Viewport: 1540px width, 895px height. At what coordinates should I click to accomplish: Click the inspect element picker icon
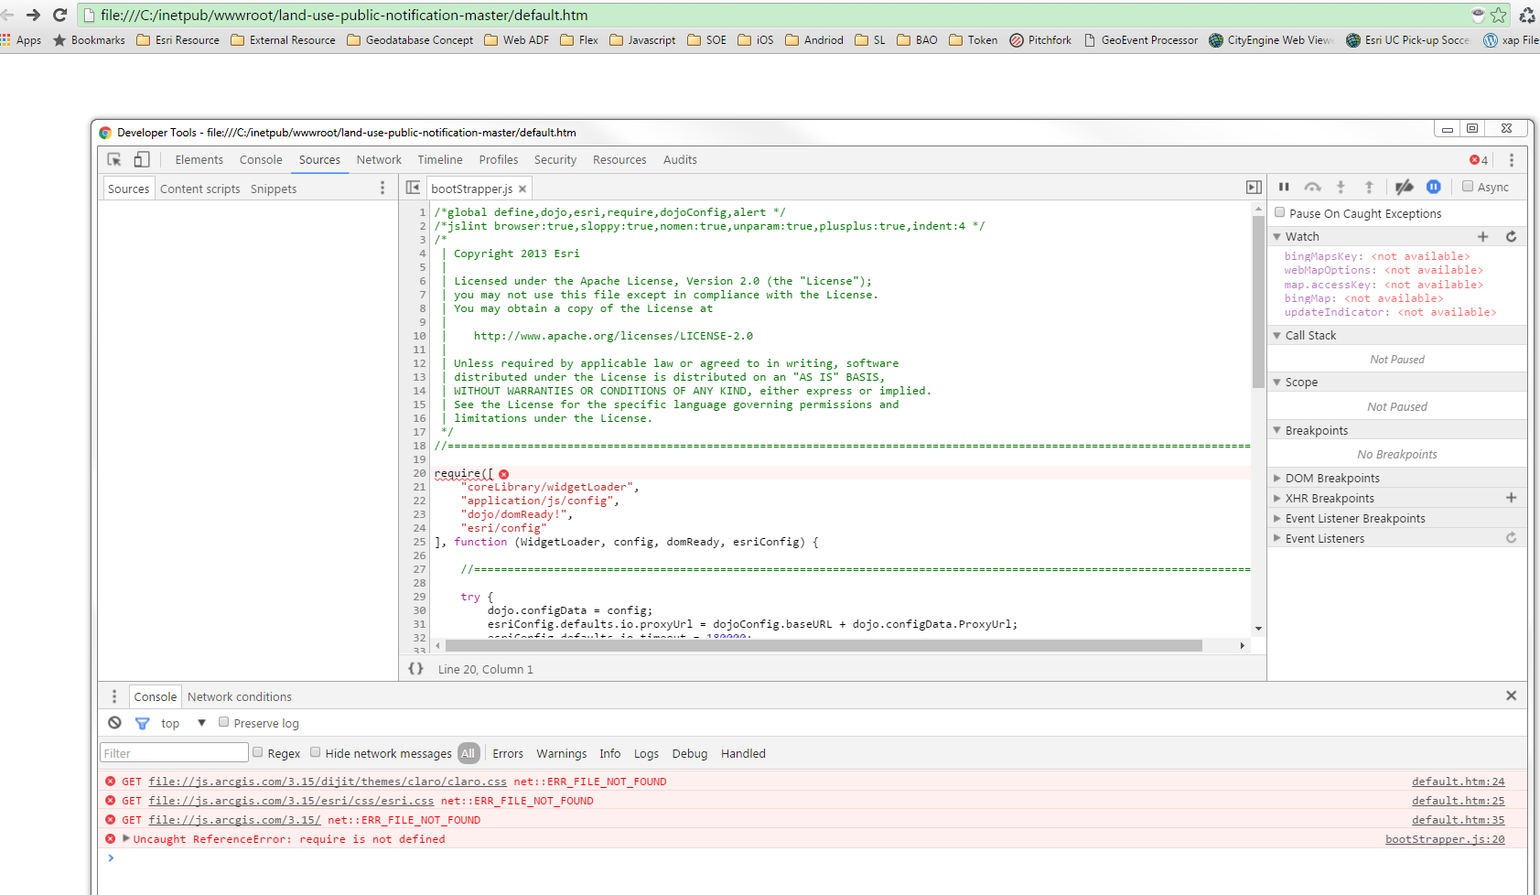(114, 159)
